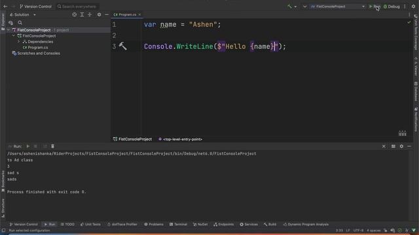Click the back navigation arrow
The image size is (419, 235).
tap(5, 7)
